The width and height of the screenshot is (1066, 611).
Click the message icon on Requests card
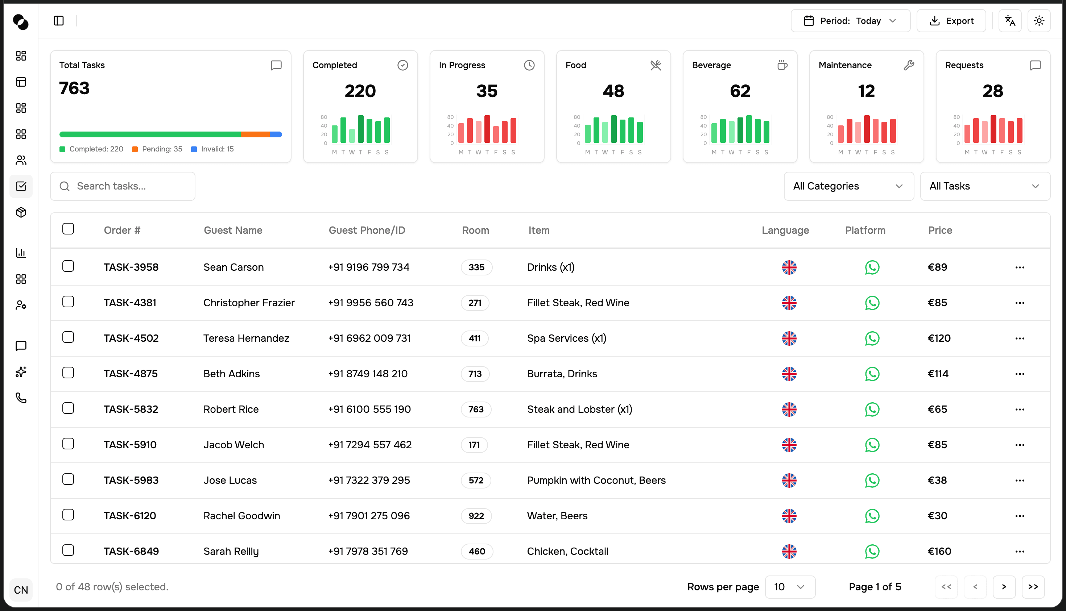[1035, 65]
